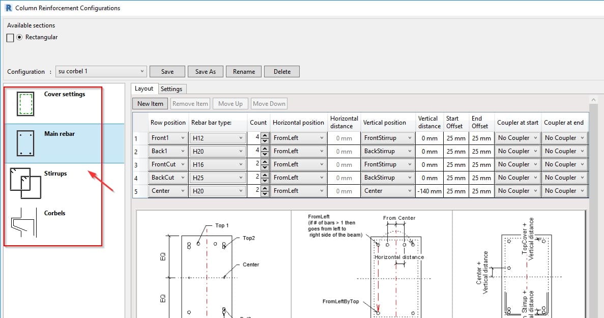Increase bar count in row 1
Screen dimensions: 604x318
[265, 135]
